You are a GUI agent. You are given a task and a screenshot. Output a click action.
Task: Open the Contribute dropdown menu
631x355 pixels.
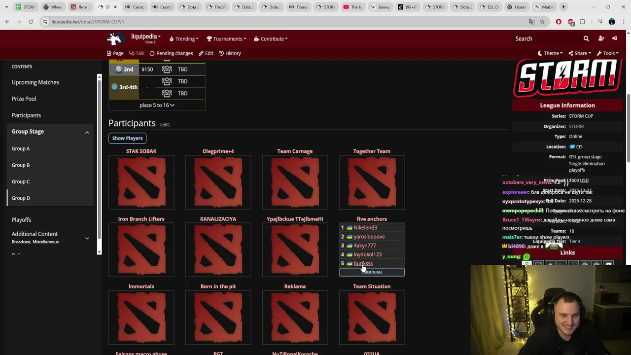click(271, 39)
